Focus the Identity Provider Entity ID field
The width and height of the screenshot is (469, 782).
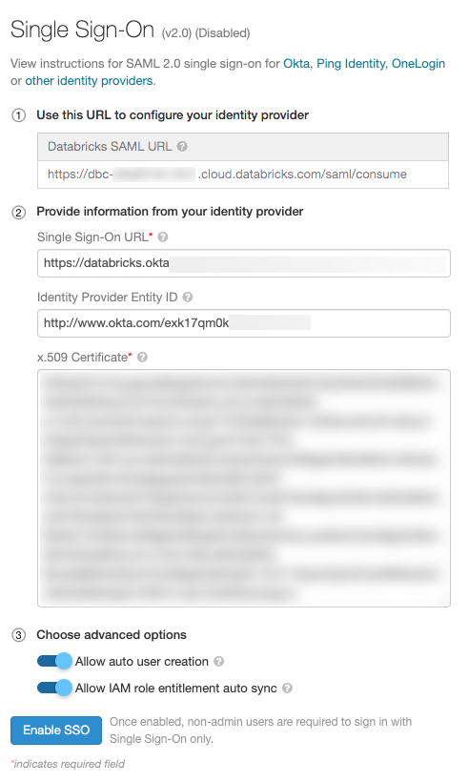[244, 323]
